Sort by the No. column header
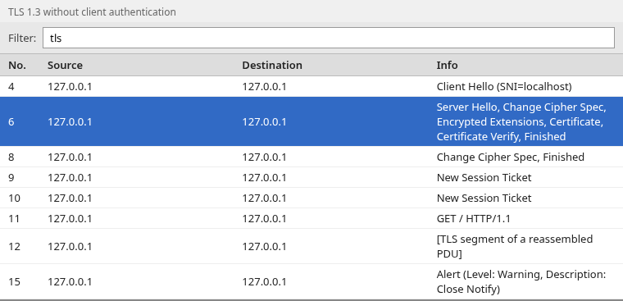Viewport: 623px width, 301px height. point(17,65)
